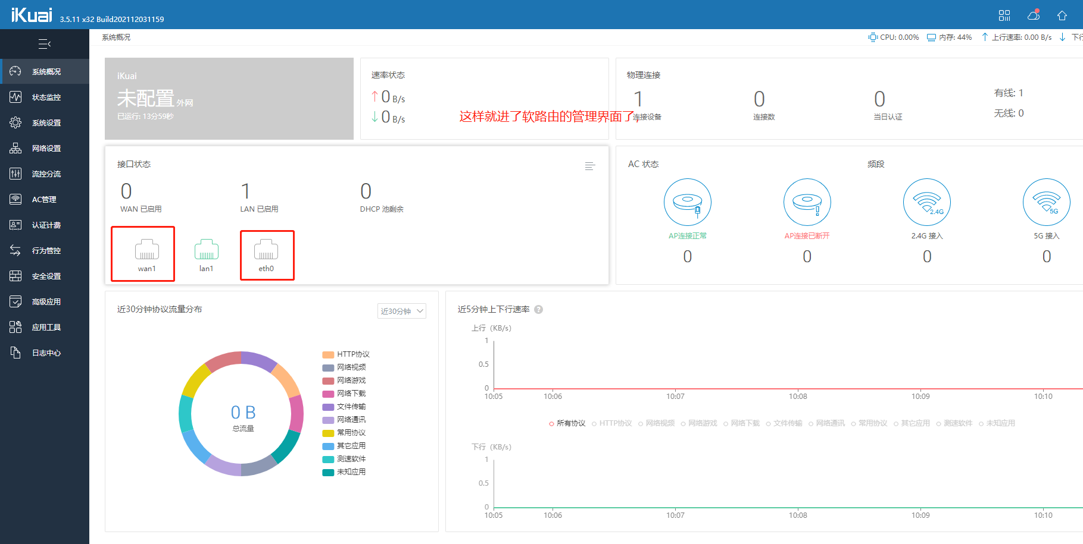
Task: Click the 安全设置 sidebar icon
Action: tap(15, 276)
